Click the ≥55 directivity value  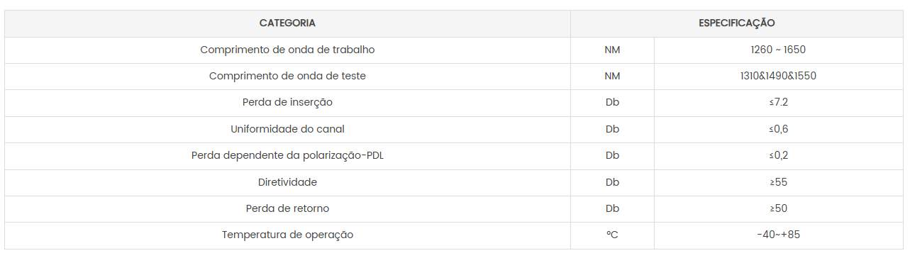779,183
